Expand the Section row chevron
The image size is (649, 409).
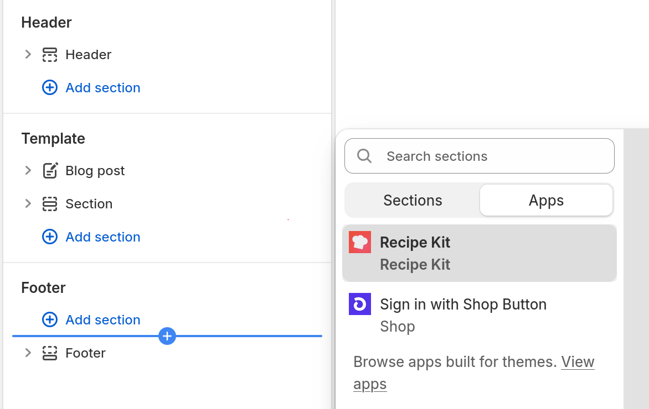28,203
